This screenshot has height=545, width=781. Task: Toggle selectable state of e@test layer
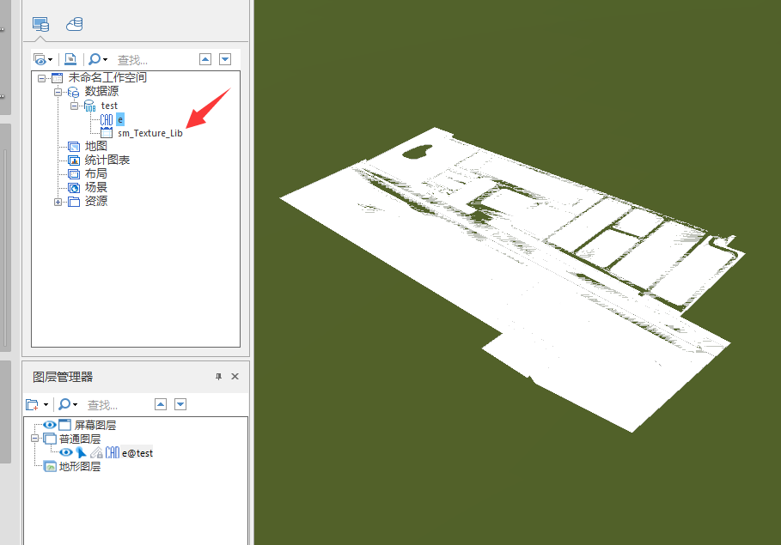point(81,452)
